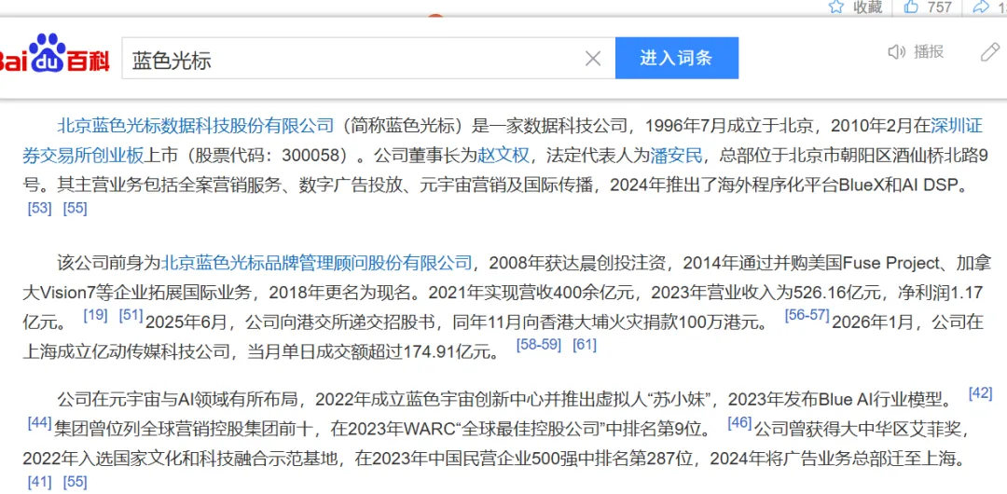Click citation [19]

point(95,315)
